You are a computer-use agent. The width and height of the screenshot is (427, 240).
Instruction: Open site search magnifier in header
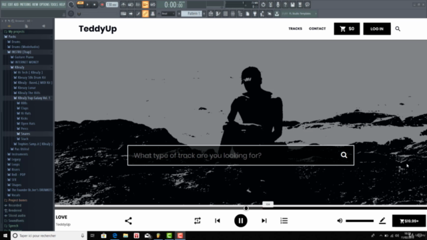[398, 29]
